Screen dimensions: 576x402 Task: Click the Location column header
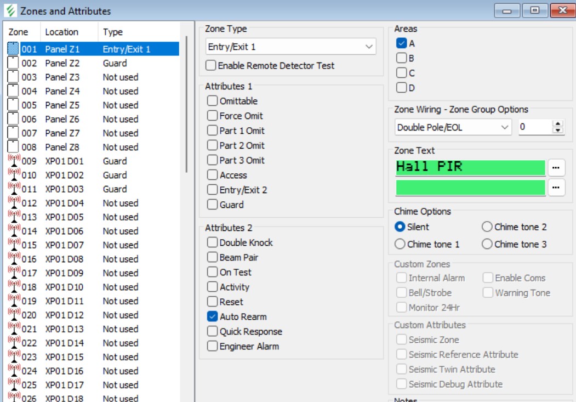(61, 32)
